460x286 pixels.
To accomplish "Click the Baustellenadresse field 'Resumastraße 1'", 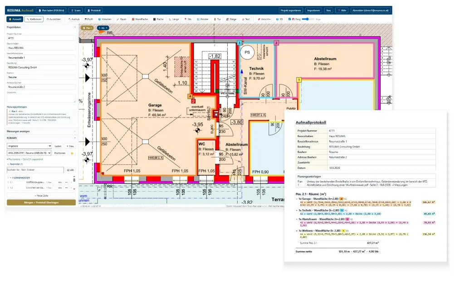I will [41, 58].
